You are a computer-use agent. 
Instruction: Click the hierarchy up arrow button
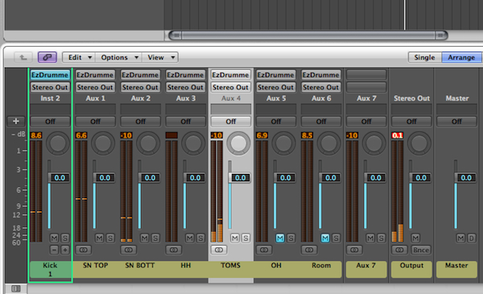(23, 57)
